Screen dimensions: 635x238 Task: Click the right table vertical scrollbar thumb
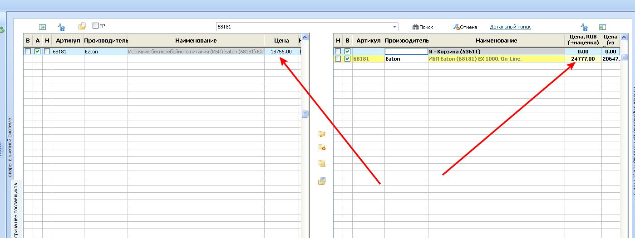point(624,57)
